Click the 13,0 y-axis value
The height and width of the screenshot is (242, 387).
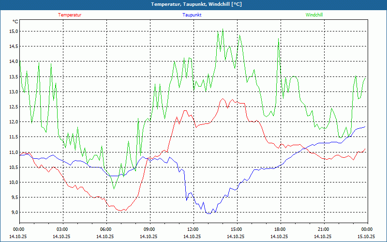13,91
